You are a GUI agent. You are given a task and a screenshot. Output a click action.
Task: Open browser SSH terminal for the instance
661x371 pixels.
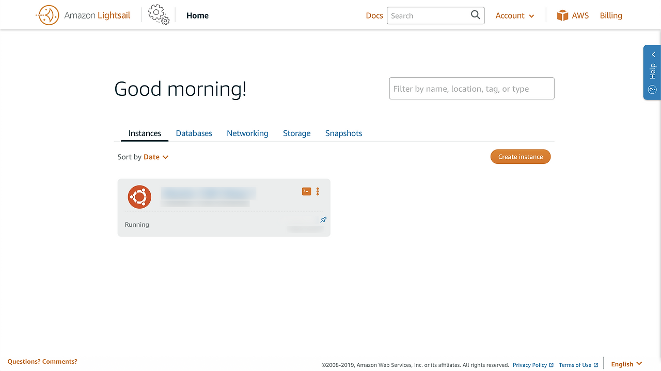[307, 191]
